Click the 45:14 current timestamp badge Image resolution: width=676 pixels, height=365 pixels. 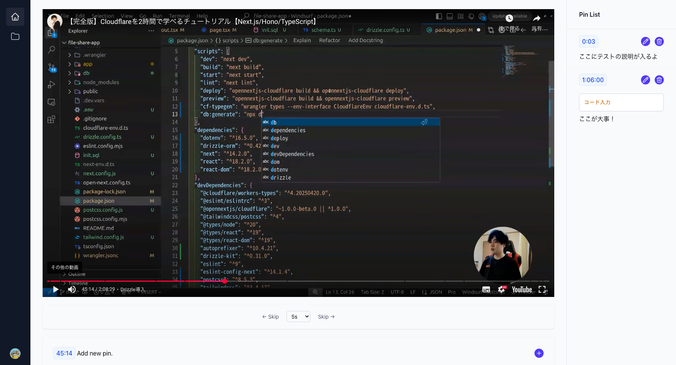[x=64, y=353]
